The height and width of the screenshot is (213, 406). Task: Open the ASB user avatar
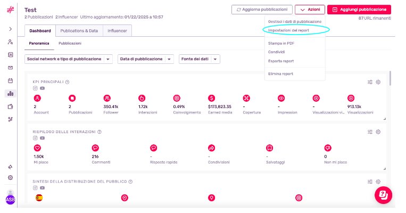click(x=10, y=199)
